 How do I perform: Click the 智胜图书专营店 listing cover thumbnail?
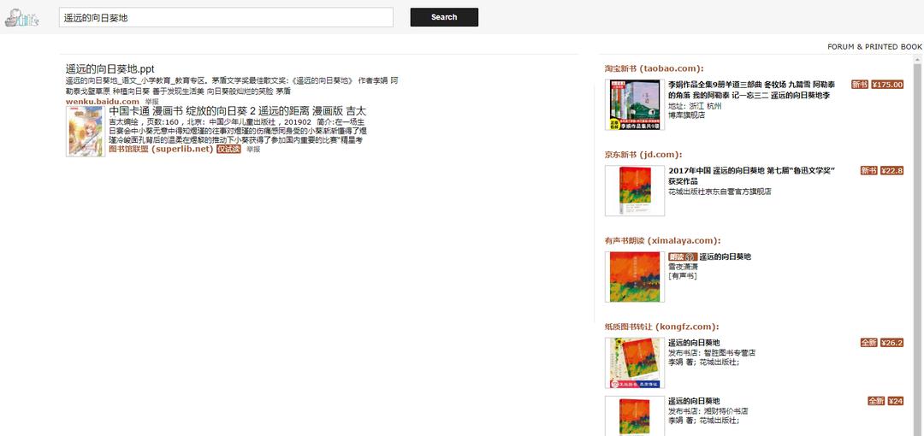(x=635, y=363)
